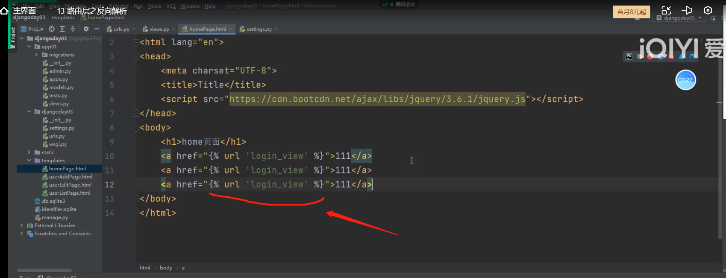Select homePage.html in the project tree
This screenshot has height=278, width=726.
coord(64,169)
